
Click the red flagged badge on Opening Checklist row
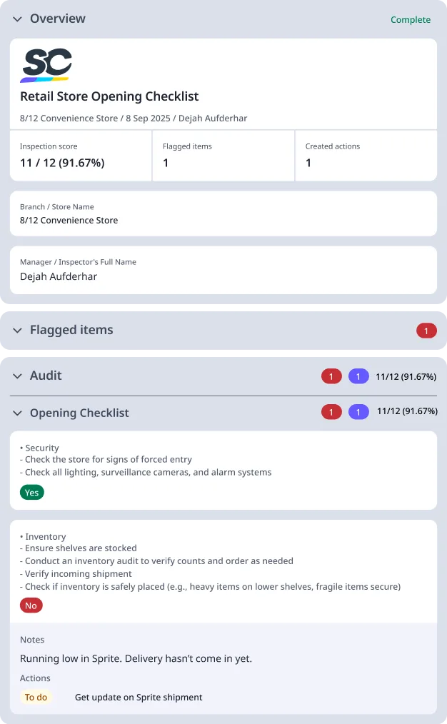pos(331,412)
